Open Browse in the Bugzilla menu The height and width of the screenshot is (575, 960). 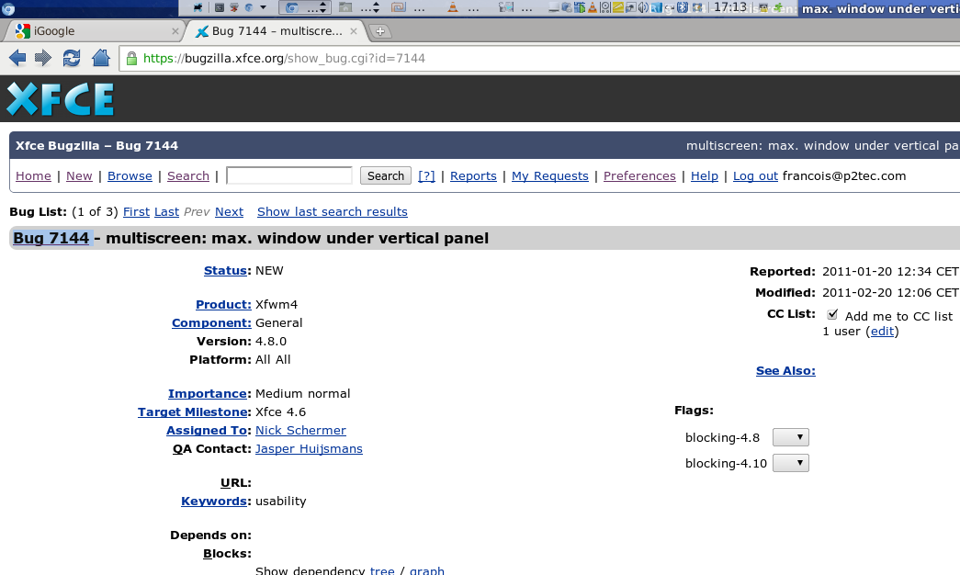[x=130, y=175]
